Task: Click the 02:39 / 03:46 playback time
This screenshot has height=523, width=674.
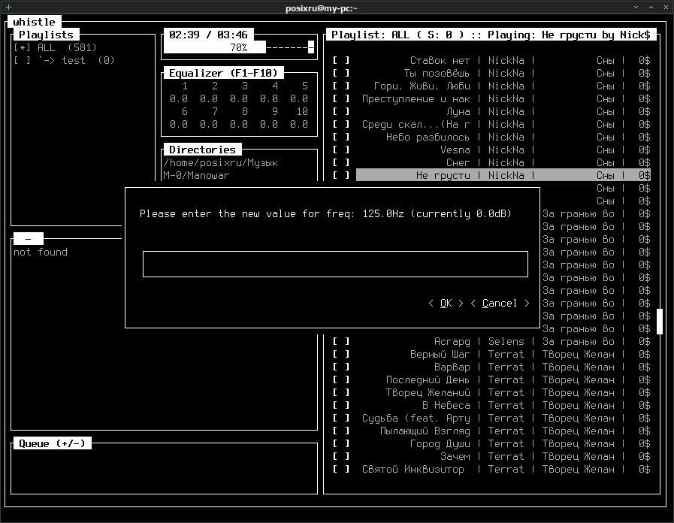Action: point(208,35)
